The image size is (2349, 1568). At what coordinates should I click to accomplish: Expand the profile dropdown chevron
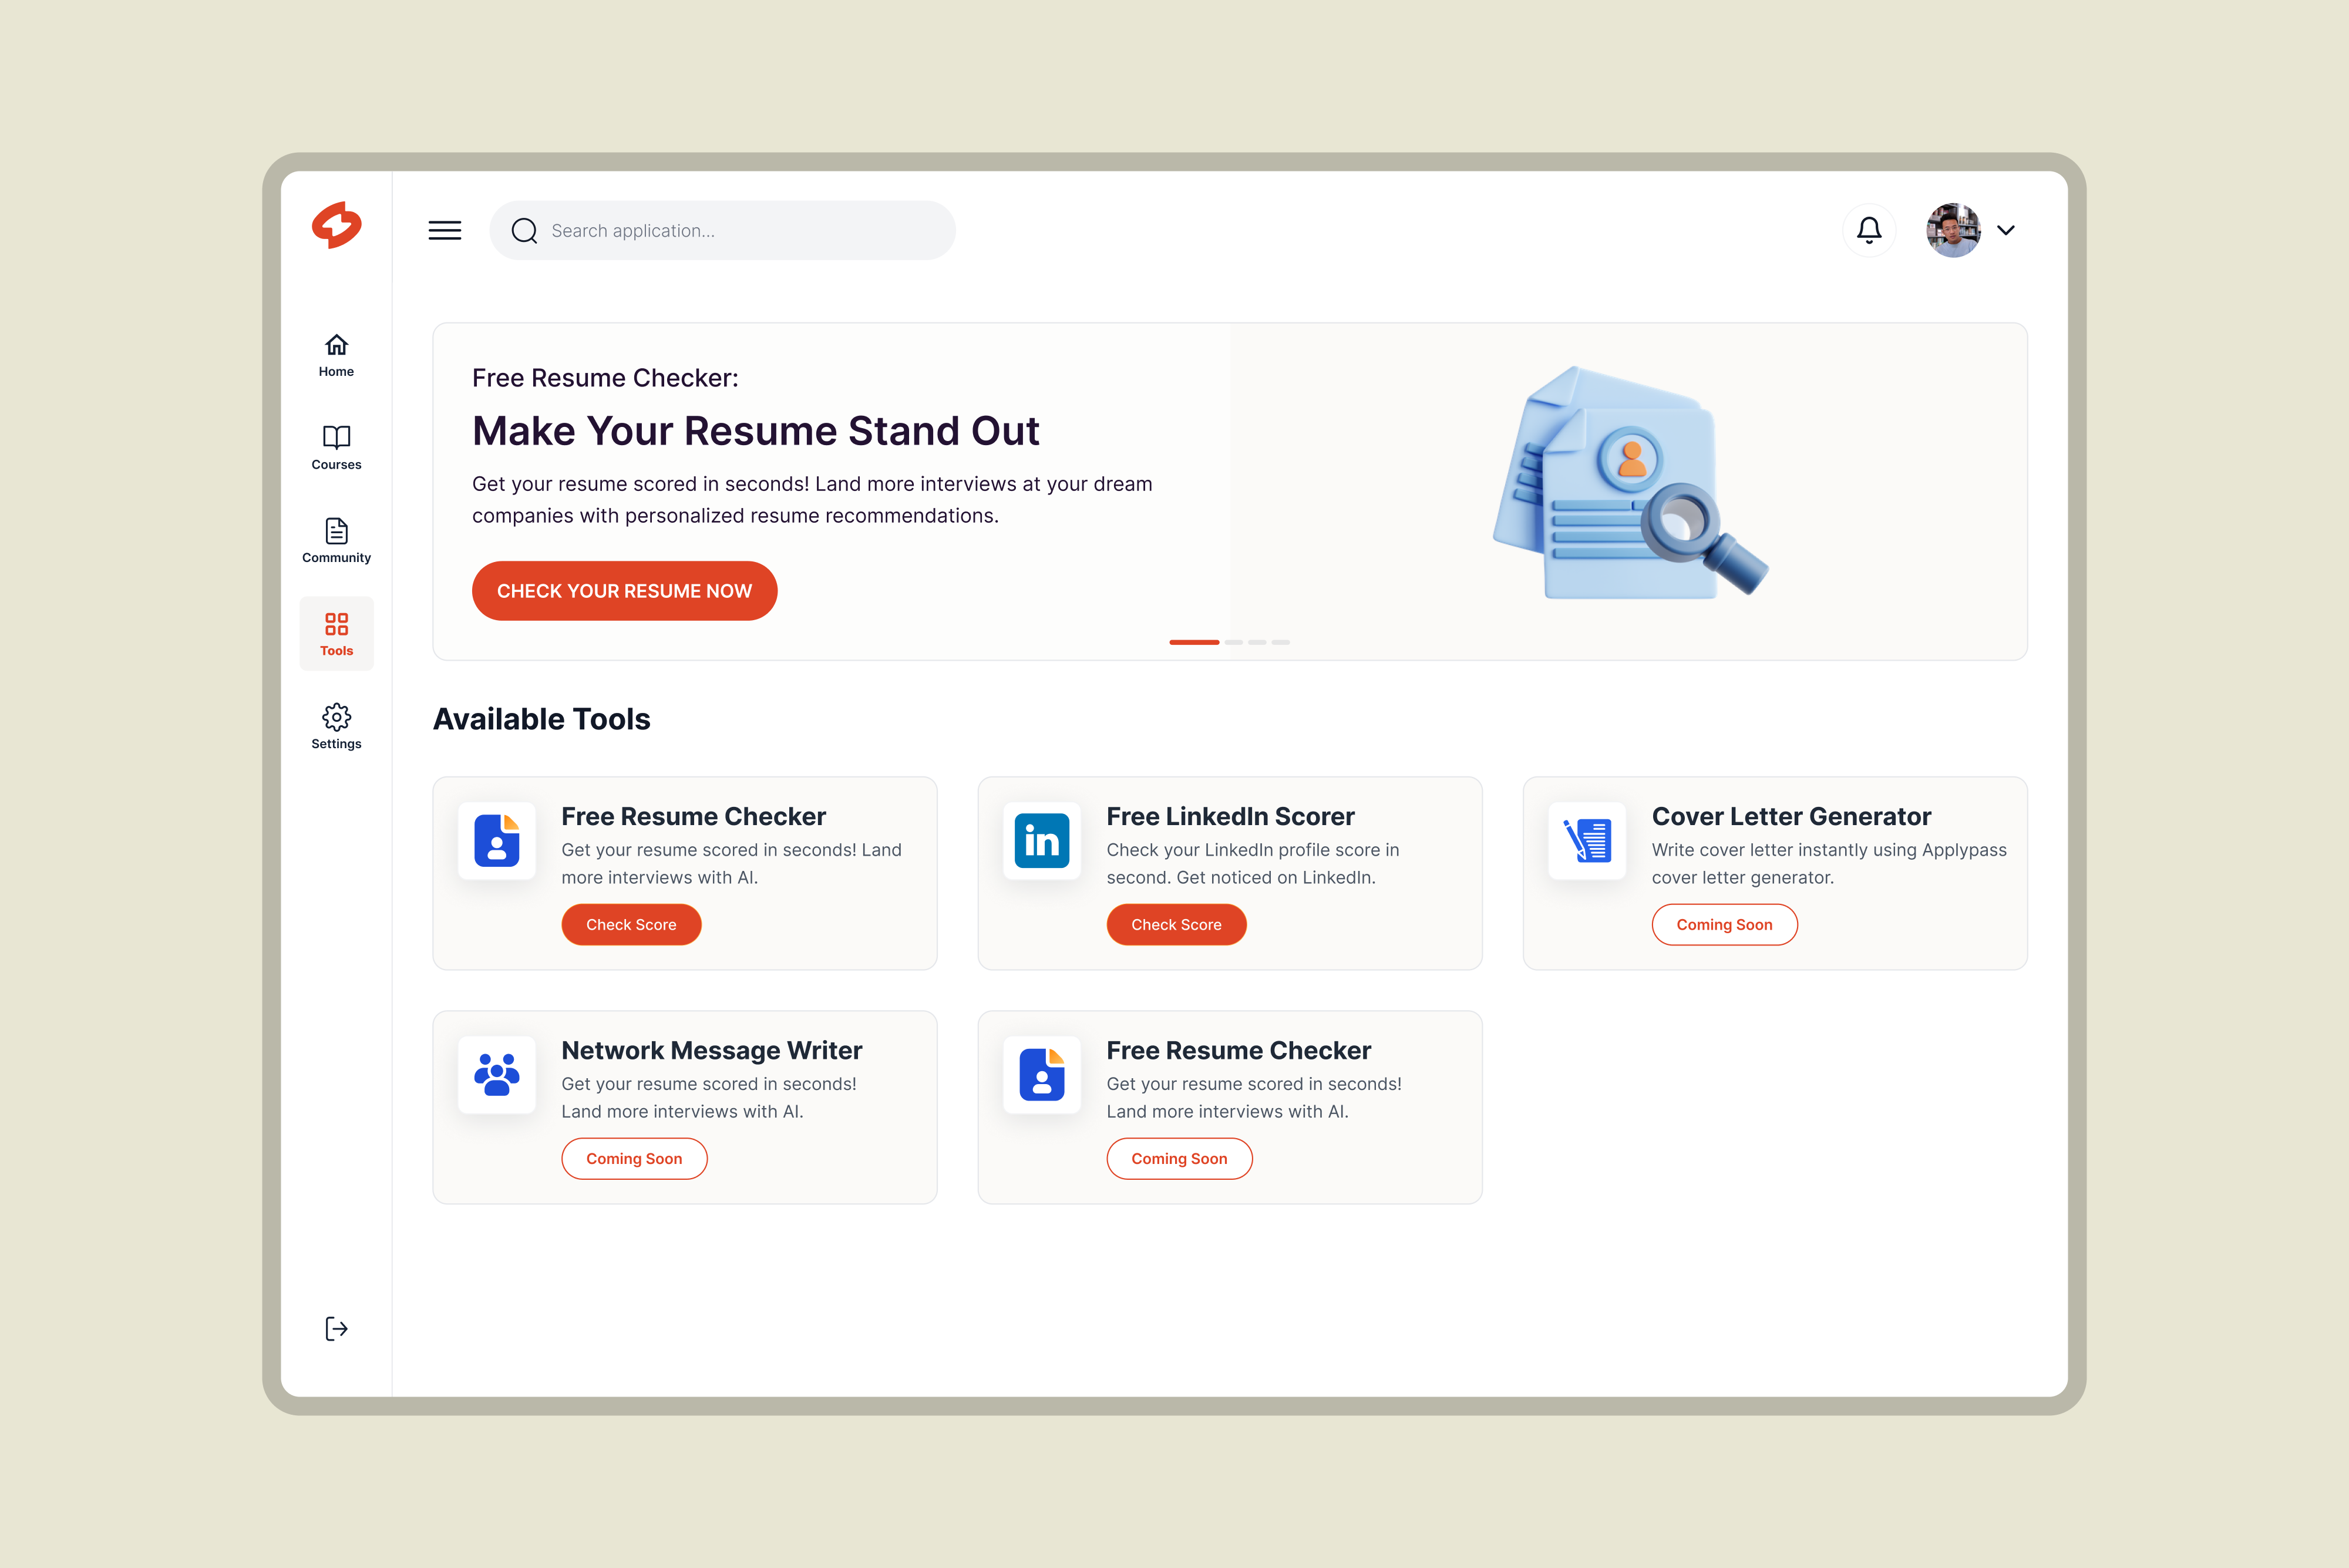coord(2005,231)
